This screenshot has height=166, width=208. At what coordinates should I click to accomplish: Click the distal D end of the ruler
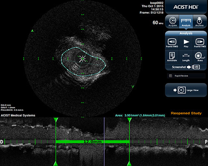tap(2, 142)
